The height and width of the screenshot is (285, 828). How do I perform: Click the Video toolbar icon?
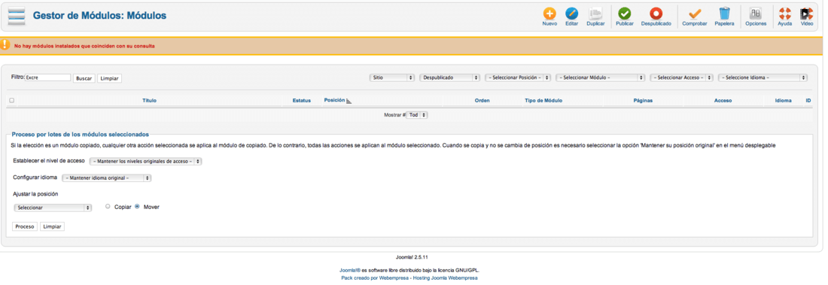806,14
